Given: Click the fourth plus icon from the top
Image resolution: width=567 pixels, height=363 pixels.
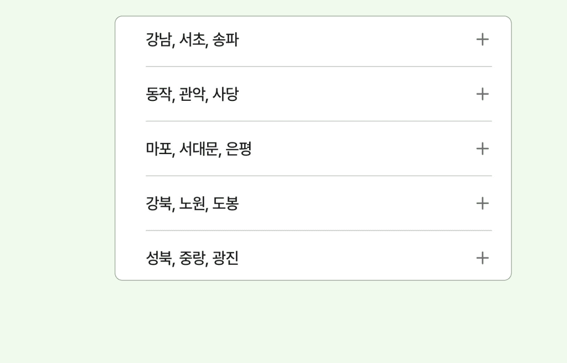Looking at the screenshot, I should [x=482, y=203].
